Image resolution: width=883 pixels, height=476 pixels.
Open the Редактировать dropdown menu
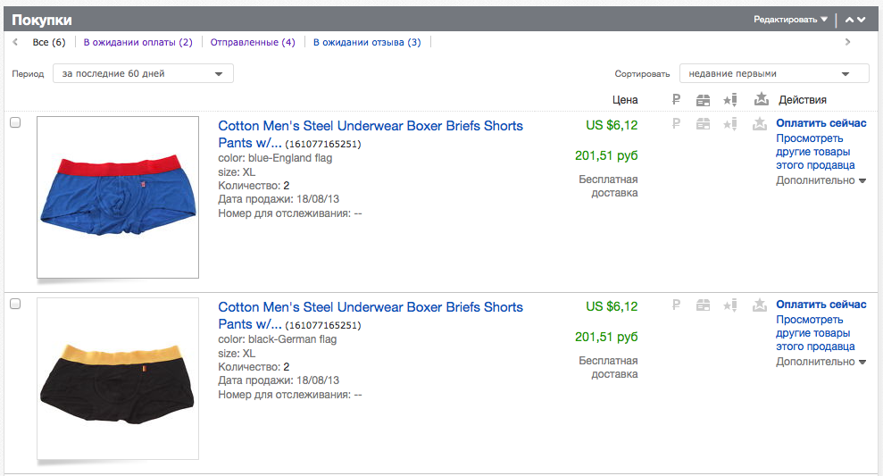coord(791,19)
